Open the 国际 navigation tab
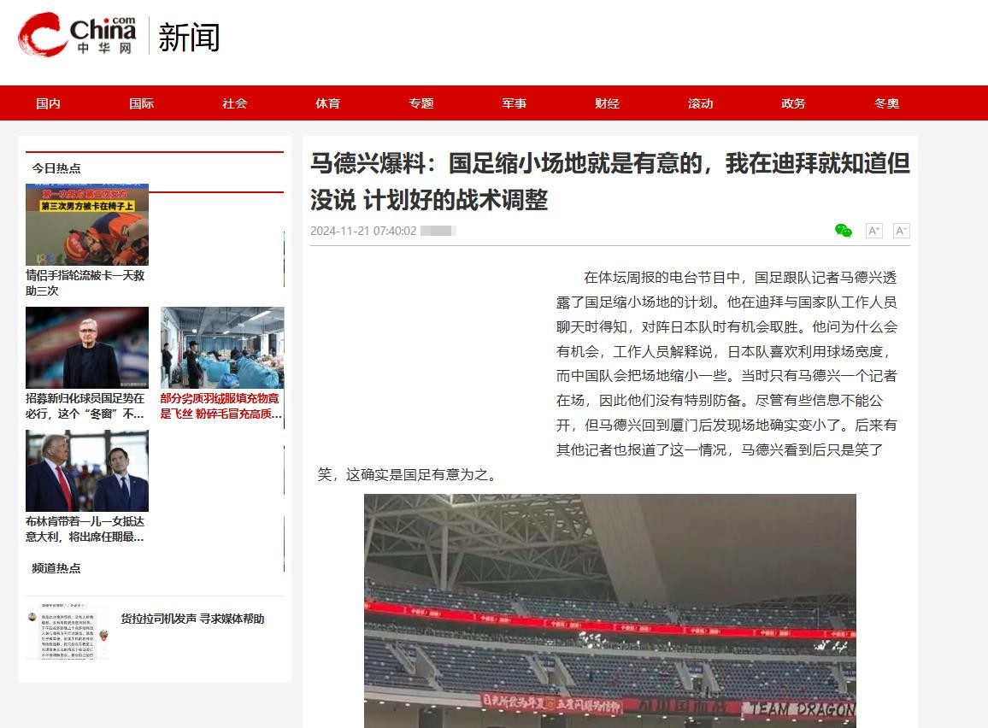This screenshot has width=988, height=728. tap(142, 103)
